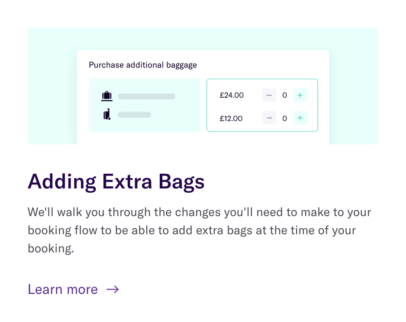
Task: Click the plus icon next to £24.00
Action: pyautogui.click(x=300, y=95)
